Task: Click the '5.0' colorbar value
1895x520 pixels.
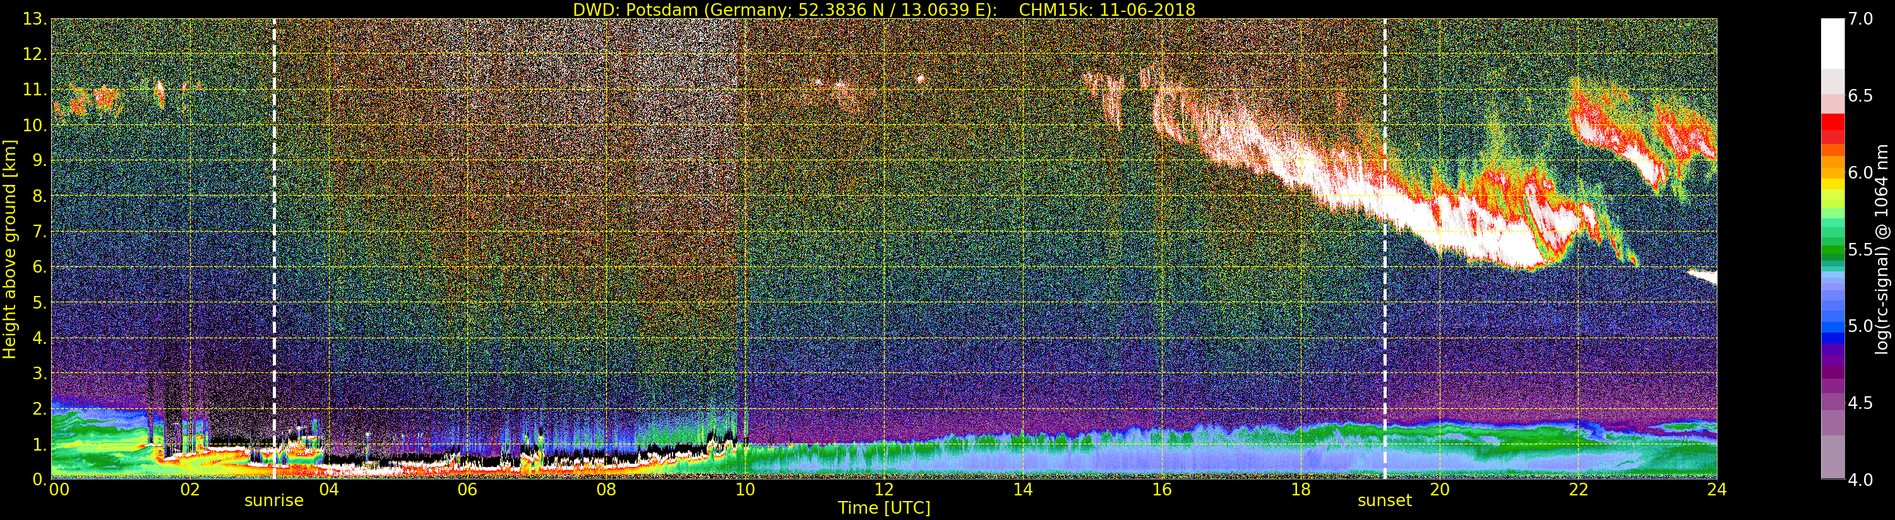Action: pos(1860,326)
